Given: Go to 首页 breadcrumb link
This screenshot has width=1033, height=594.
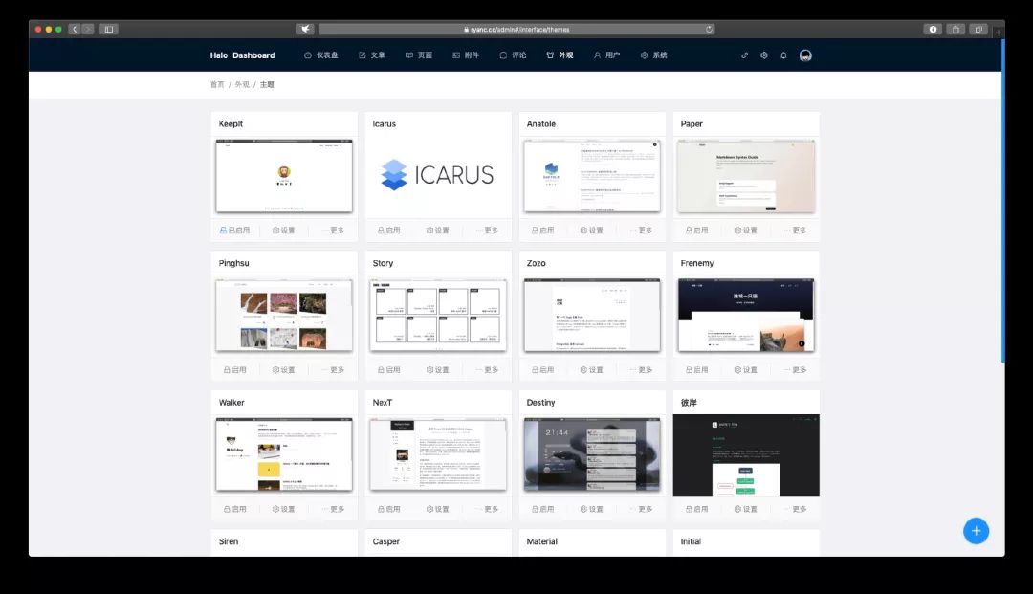Looking at the screenshot, I should click(x=217, y=84).
